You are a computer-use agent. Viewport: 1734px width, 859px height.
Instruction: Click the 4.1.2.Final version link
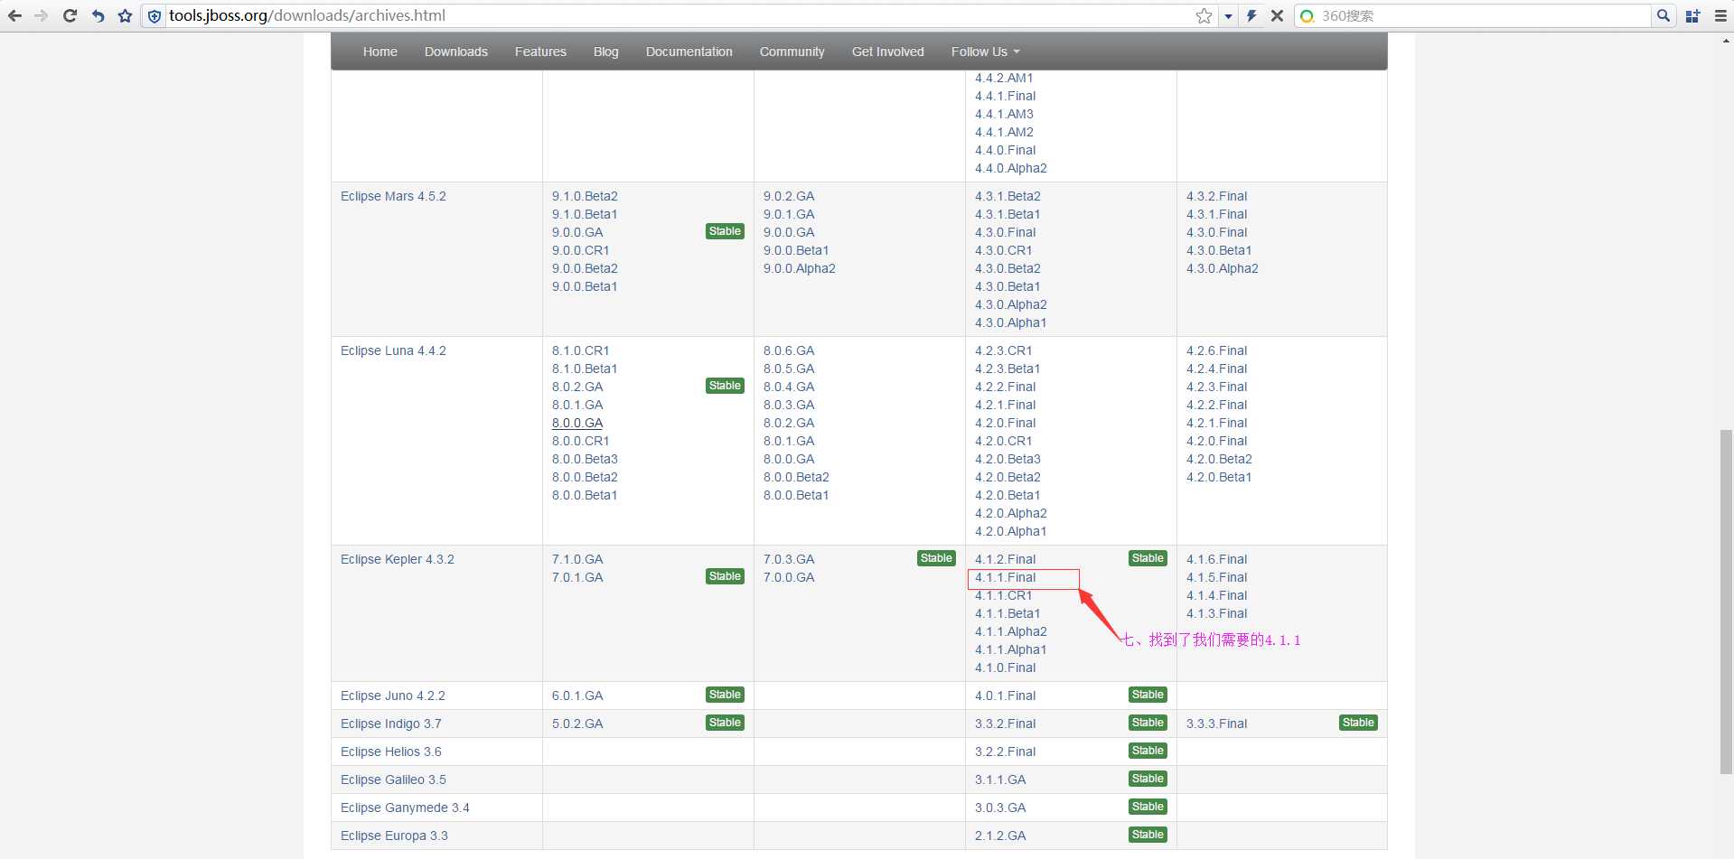click(x=1005, y=559)
